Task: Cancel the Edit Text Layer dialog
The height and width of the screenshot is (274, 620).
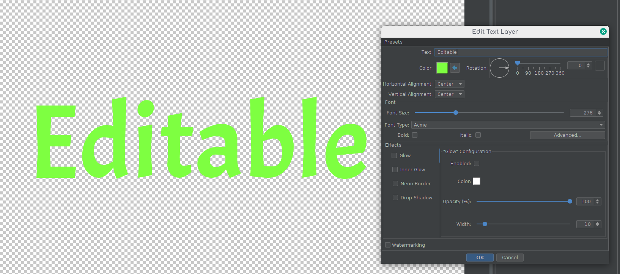Action: tap(510, 258)
